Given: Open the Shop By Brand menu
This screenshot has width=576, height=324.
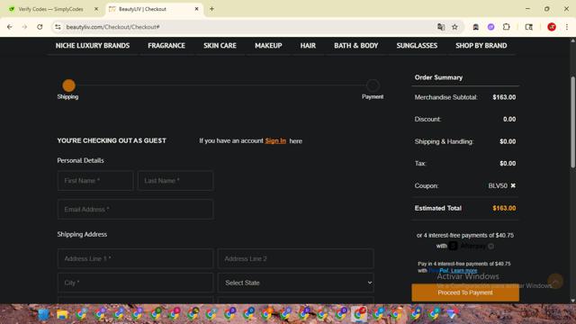Looking at the screenshot, I should 481,46.
